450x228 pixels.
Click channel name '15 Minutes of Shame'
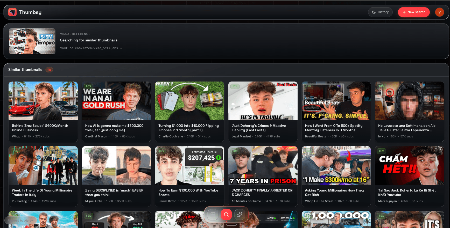246,201
